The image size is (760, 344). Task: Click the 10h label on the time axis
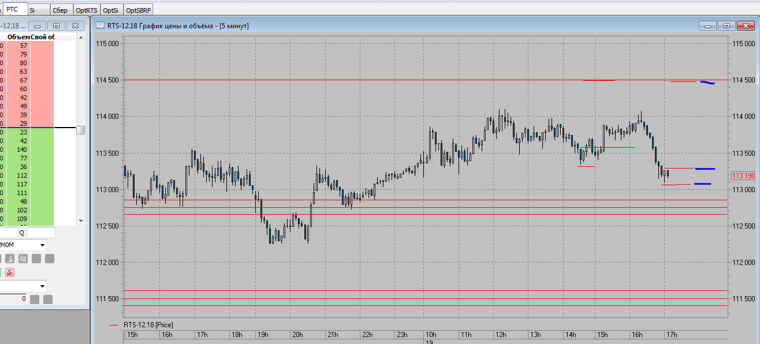coord(431,335)
